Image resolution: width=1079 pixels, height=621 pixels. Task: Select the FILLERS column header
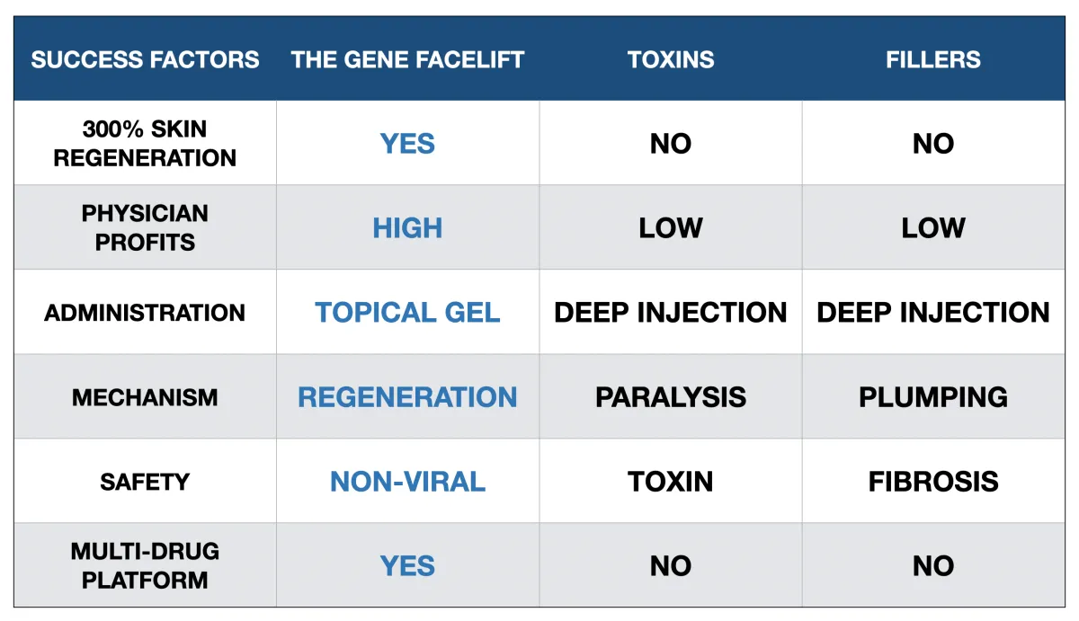click(933, 60)
